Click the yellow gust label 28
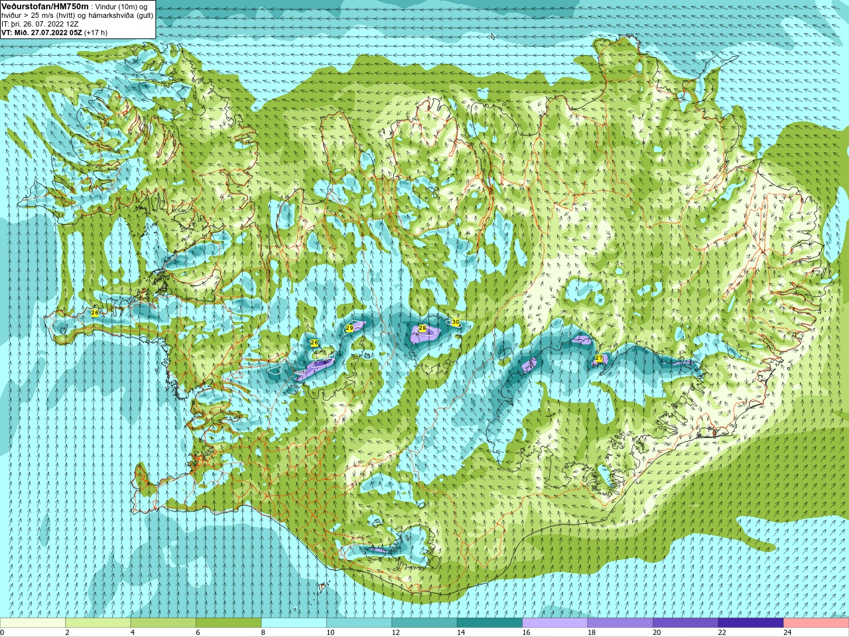This screenshot has width=849, height=637. coord(423,328)
